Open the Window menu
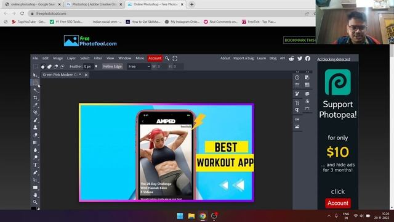 (124, 58)
